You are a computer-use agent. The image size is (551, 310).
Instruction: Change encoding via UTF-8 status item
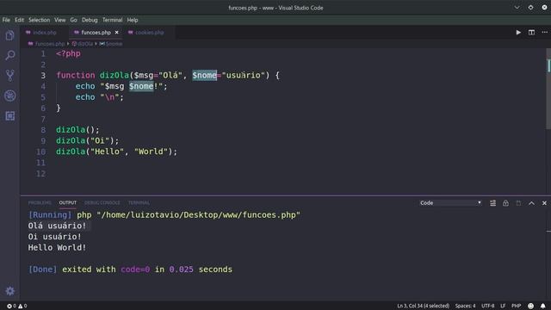(x=487, y=306)
